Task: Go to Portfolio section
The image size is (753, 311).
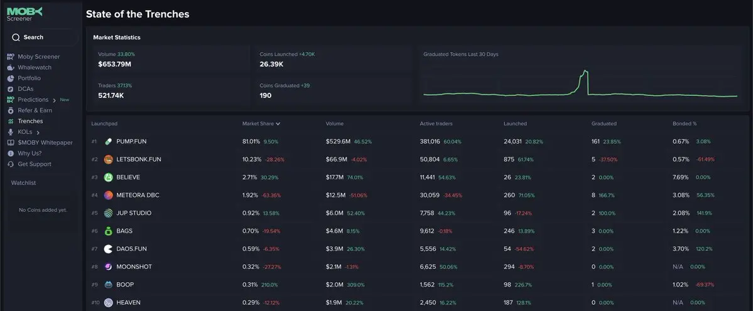Action: (x=30, y=78)
